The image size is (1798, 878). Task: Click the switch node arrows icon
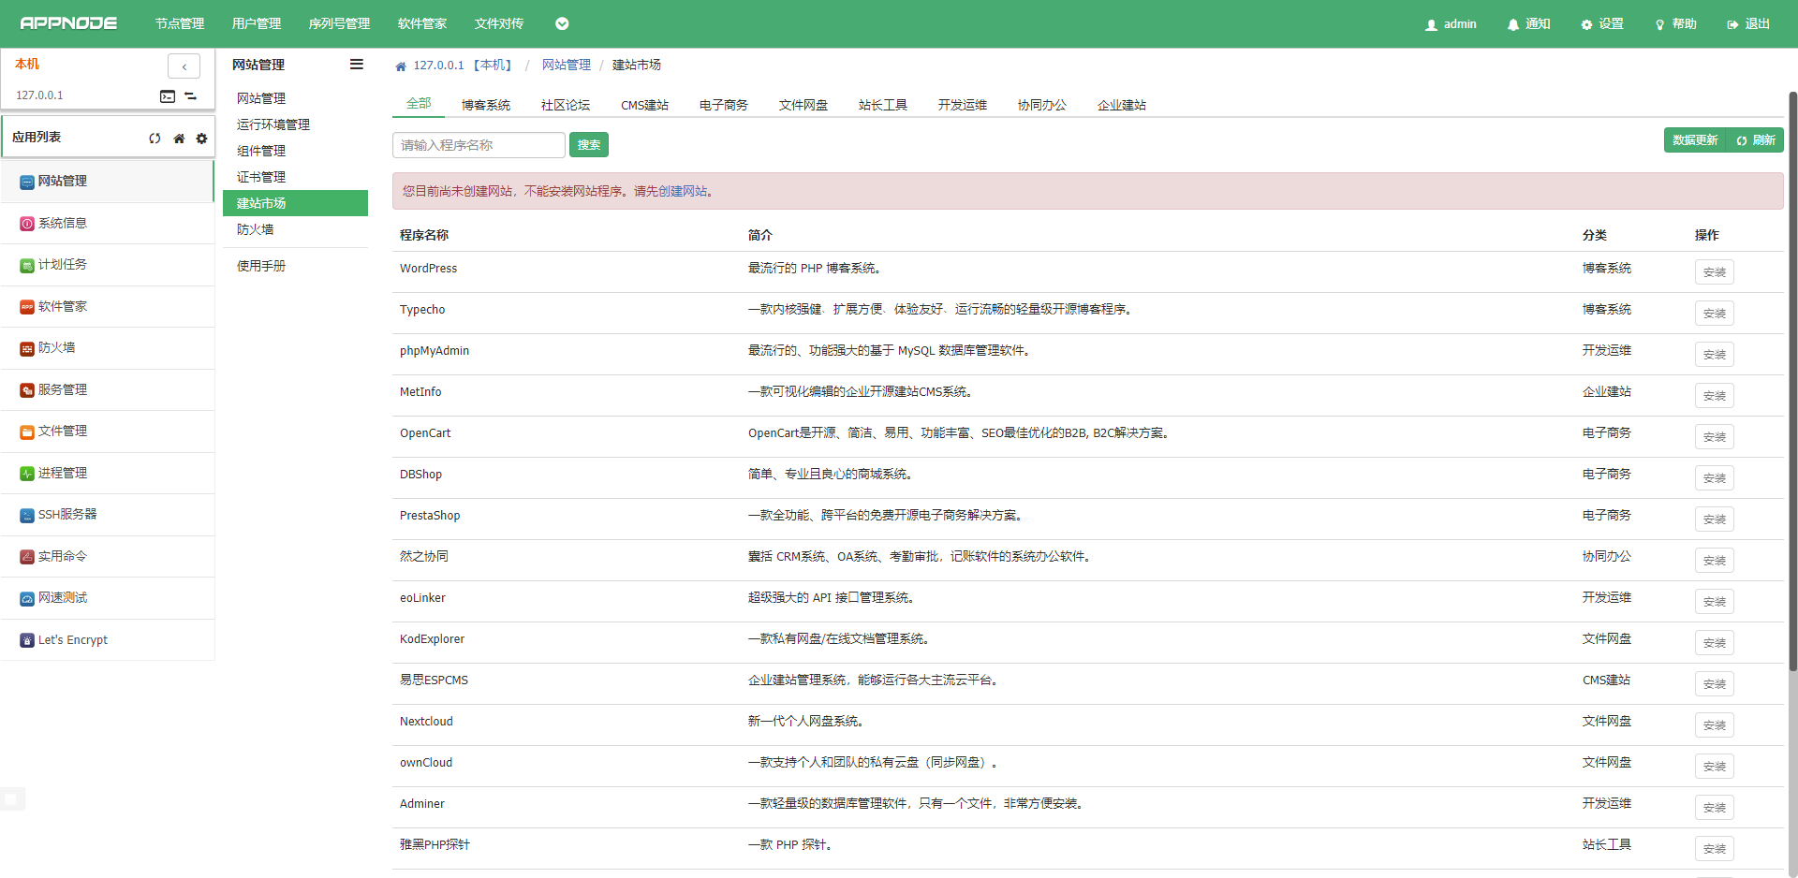coord(191,95)
